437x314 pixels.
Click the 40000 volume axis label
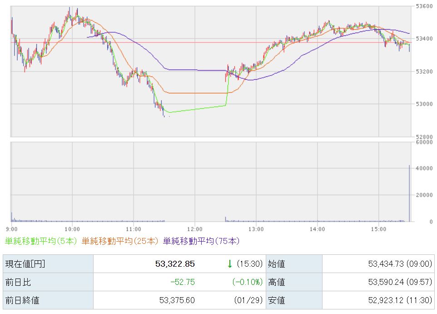coord(426,168)
